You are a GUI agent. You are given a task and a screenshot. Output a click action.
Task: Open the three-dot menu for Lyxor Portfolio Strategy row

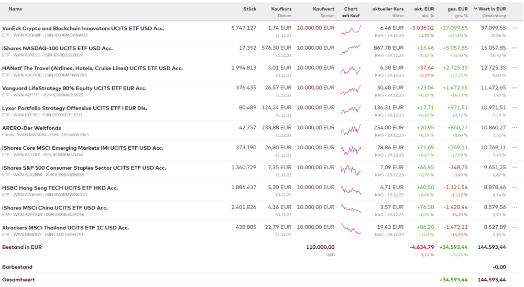(515, 108)
